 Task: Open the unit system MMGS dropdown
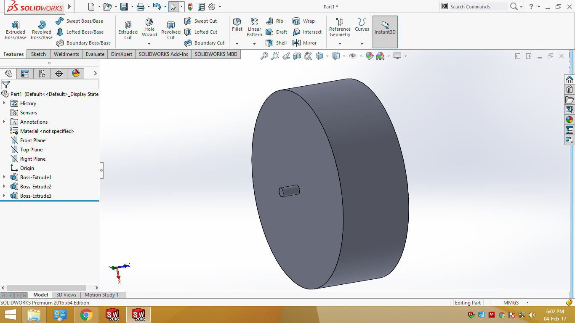527,303
